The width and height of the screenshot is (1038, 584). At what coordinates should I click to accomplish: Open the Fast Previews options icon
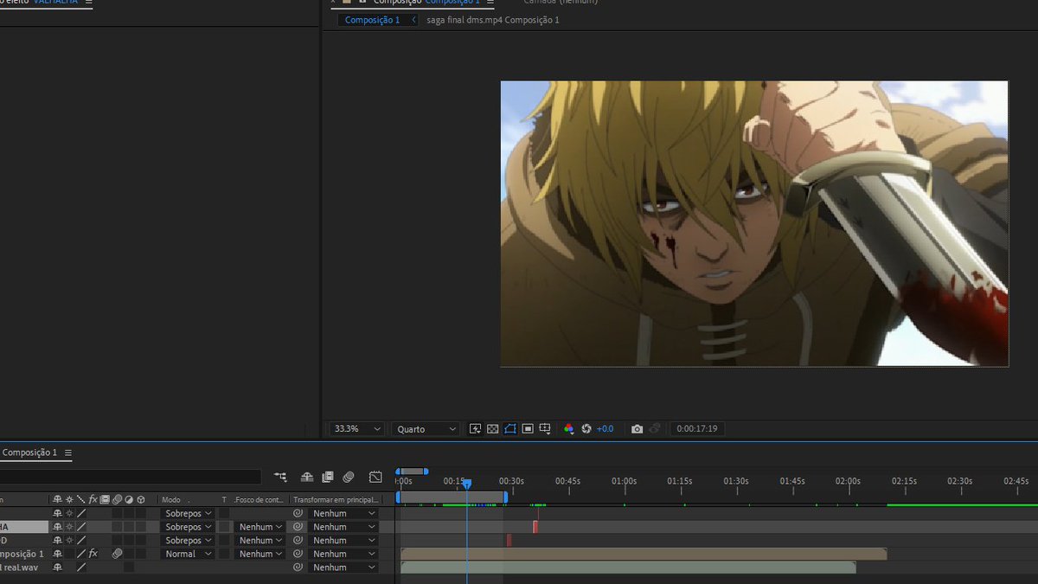pyautogui.click(x=475, y=429)
